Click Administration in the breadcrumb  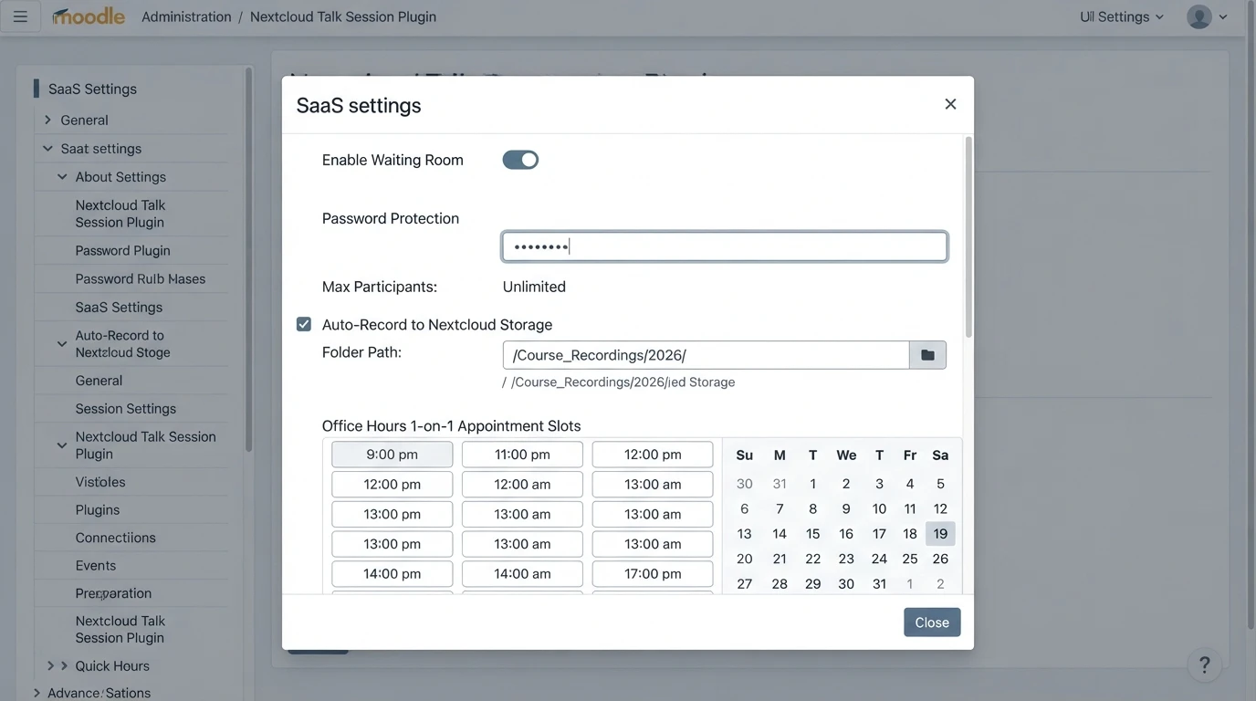186,16
